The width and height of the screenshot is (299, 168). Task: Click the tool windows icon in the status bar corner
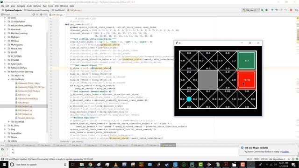click(x=2, y=159)
